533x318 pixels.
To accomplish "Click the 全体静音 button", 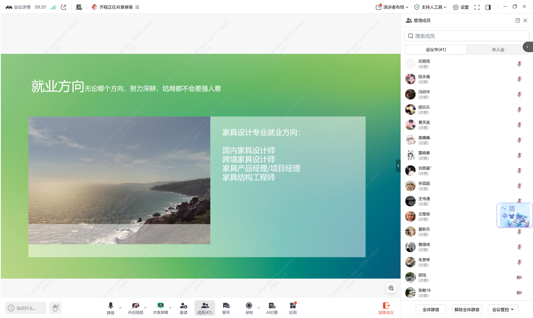I will click(431, 309).
